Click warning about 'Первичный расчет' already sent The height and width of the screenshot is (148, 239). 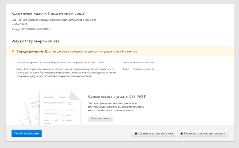pos(60,63)
